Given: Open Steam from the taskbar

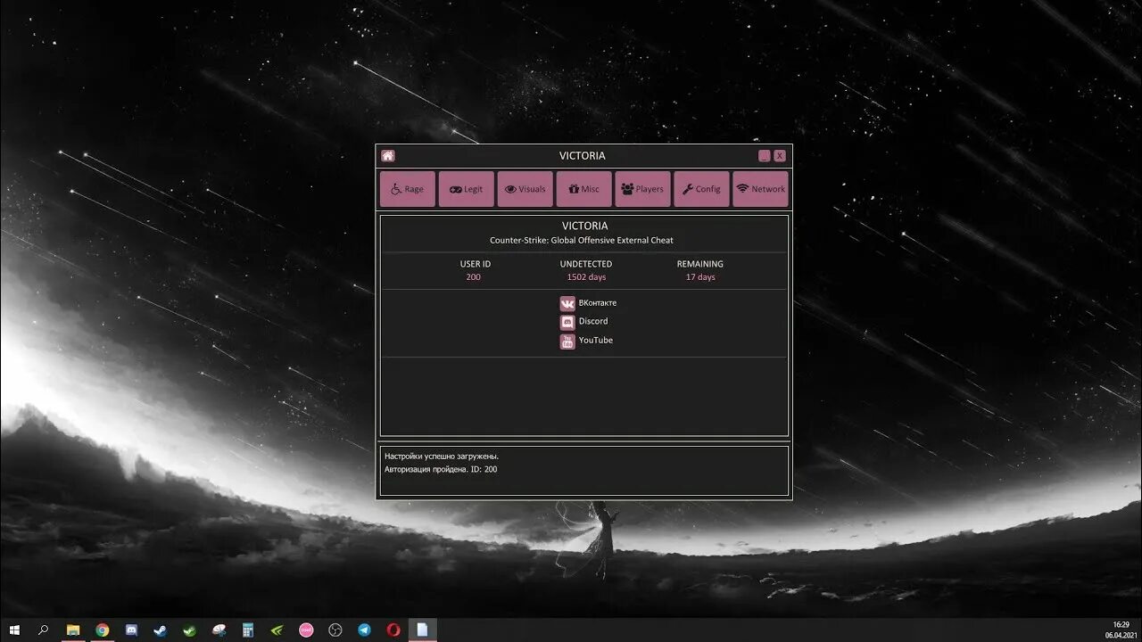Looking at the screenshot, I should click(161, 630).
